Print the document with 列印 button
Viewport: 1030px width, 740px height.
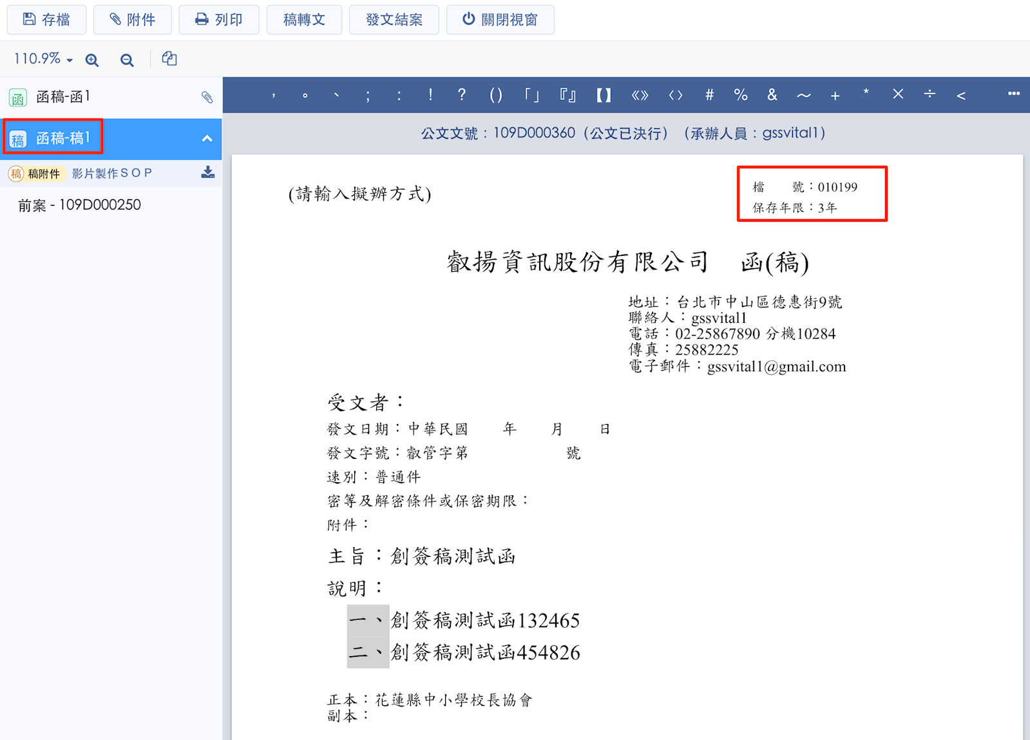pos(218,20)
